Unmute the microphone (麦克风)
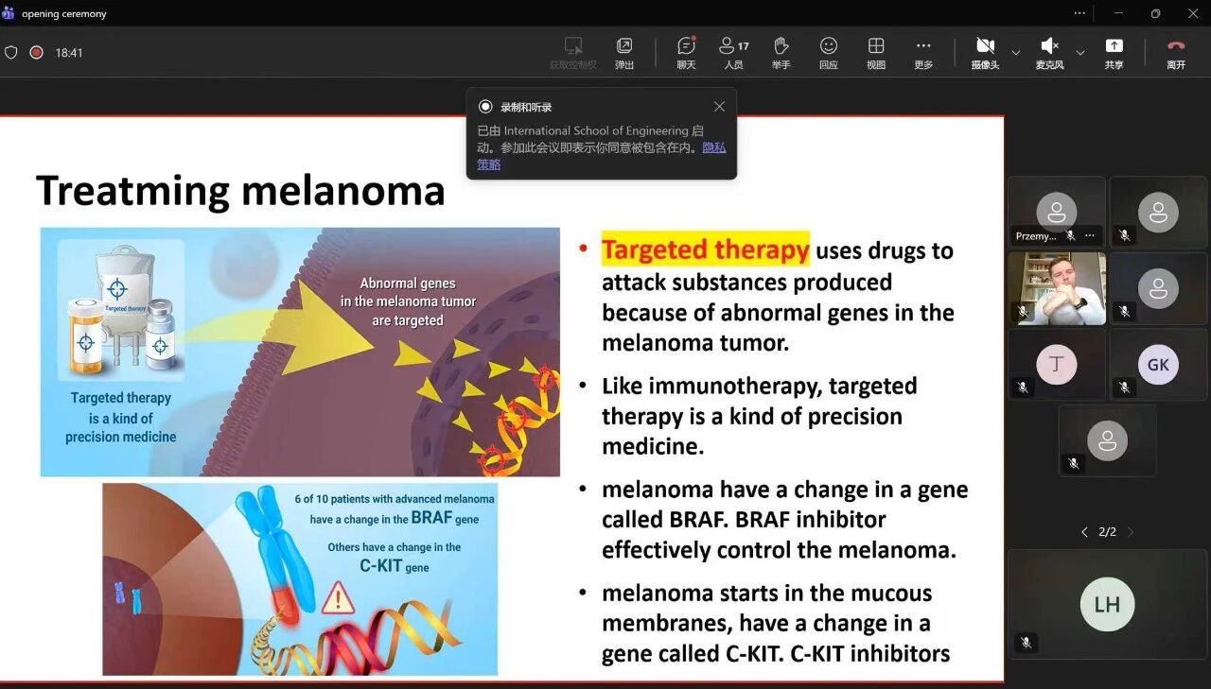The image size is (1211, 689). point(1049,52)
